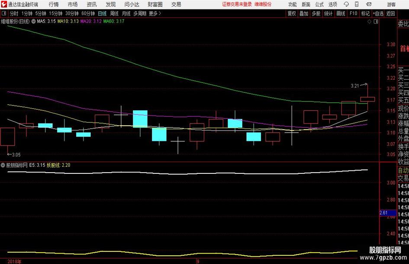Click the 游客 guest account label
The image size is (409, 264).
(391, 4)
